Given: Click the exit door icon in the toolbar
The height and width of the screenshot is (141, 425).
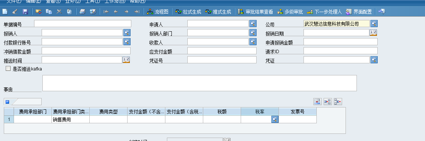Looking at the screenshot, I should (x=382, y=12).
